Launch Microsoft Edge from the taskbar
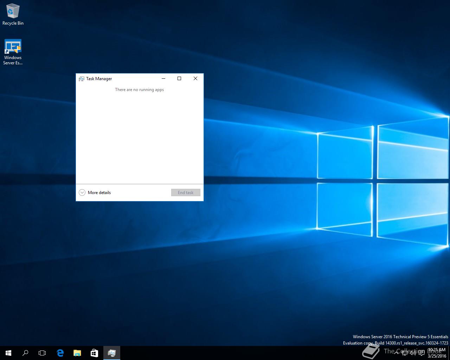 [60, 353]
